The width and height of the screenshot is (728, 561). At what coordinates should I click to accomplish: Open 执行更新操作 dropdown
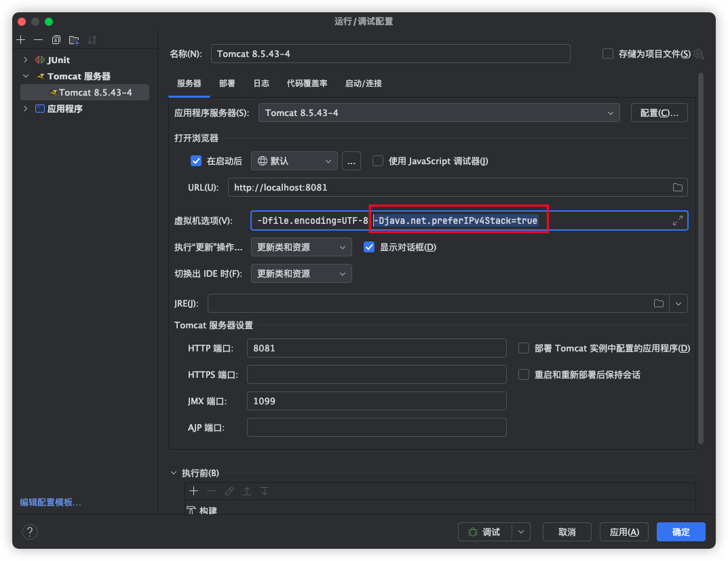301,247
